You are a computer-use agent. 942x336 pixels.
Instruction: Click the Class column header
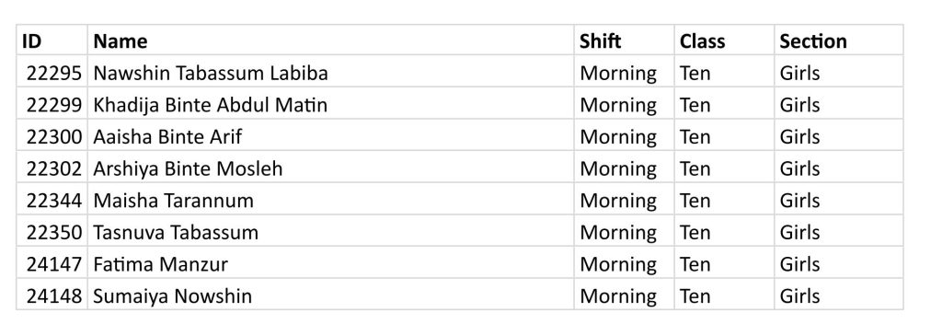pyautogui.click(x=724, y=41)
